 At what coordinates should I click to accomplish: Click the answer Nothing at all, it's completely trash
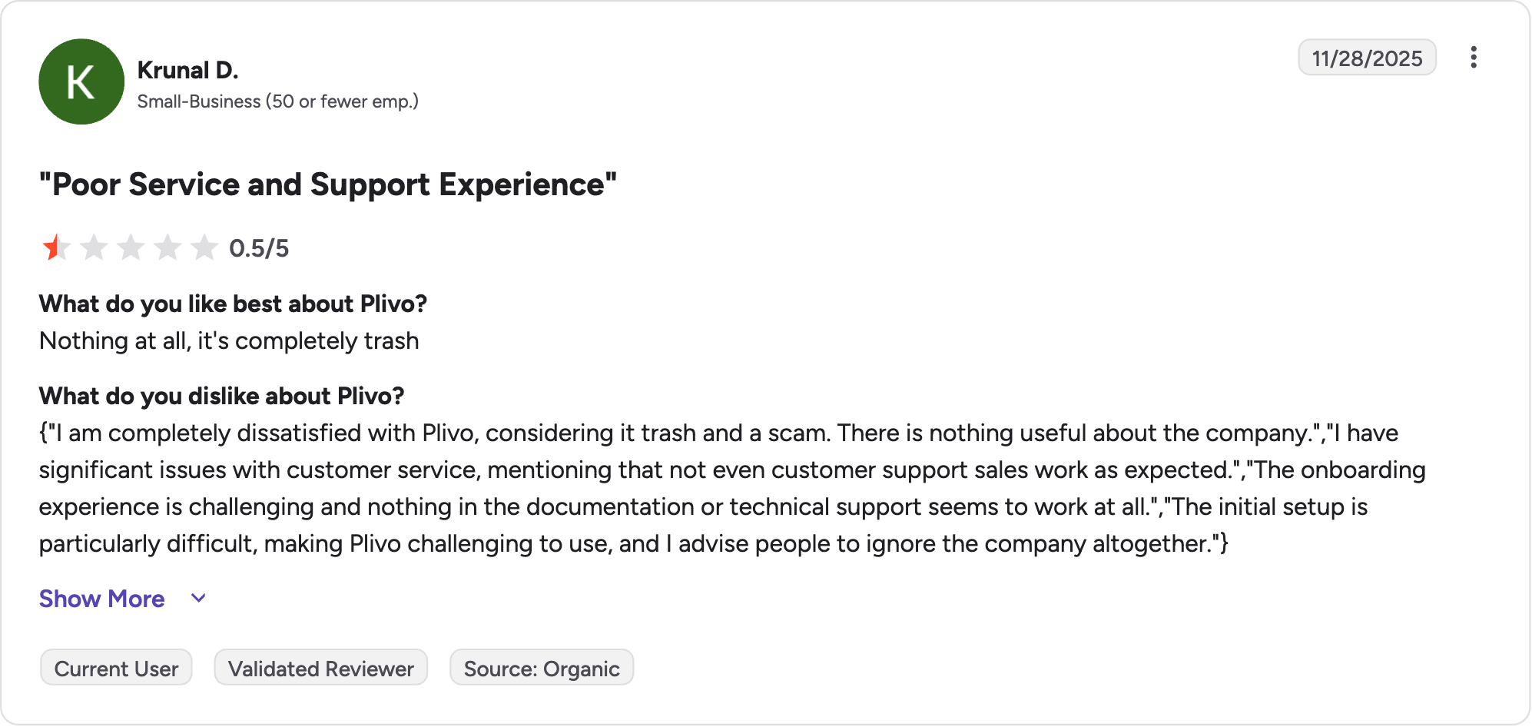pos(229,340)
